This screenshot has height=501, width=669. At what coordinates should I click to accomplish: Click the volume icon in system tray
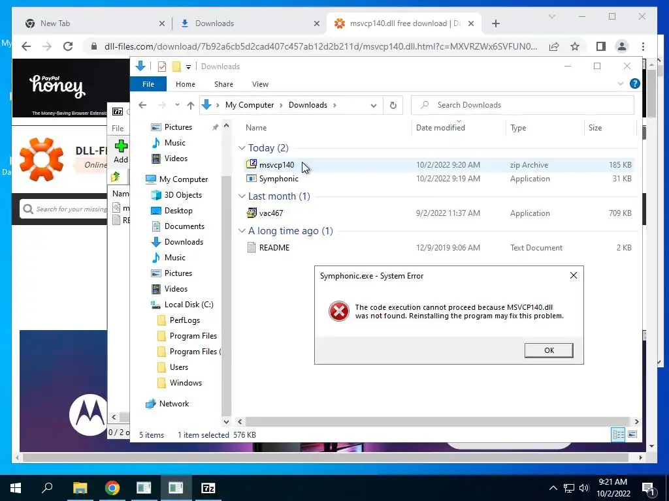(584, 488)
